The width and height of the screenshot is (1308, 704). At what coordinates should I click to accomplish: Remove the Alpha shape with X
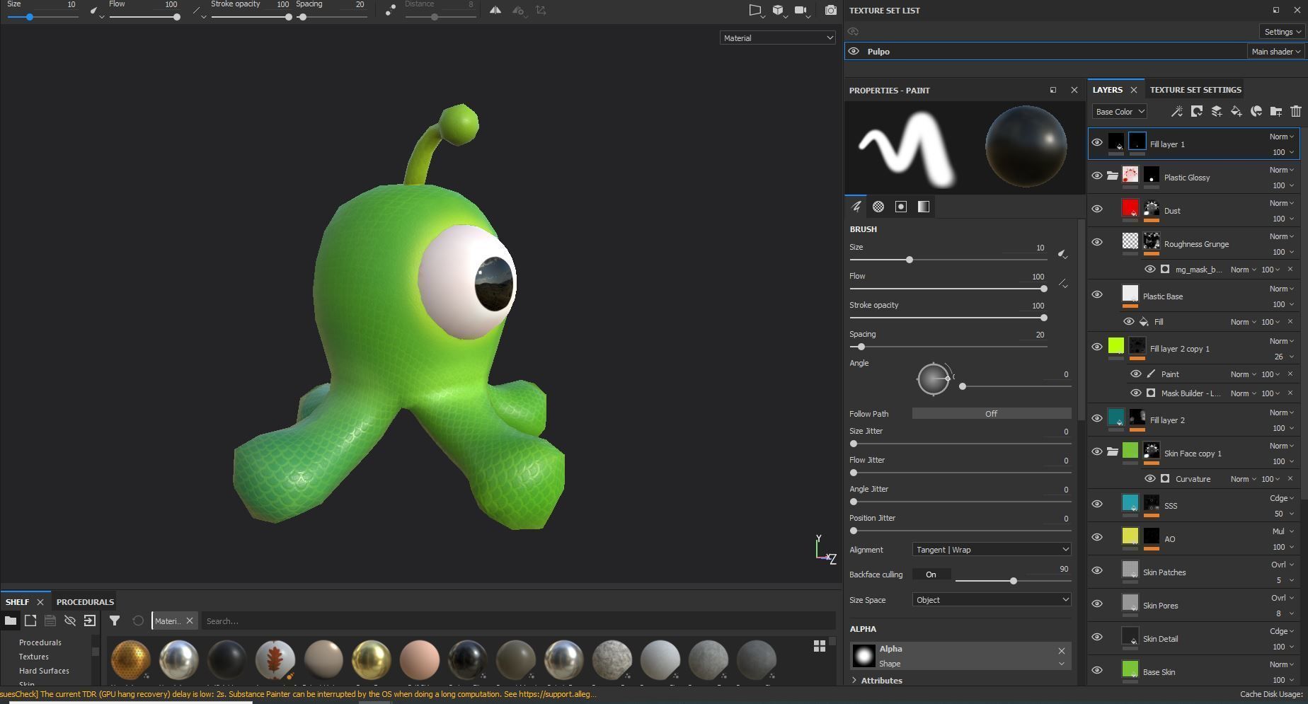(x=1061, y=650)
